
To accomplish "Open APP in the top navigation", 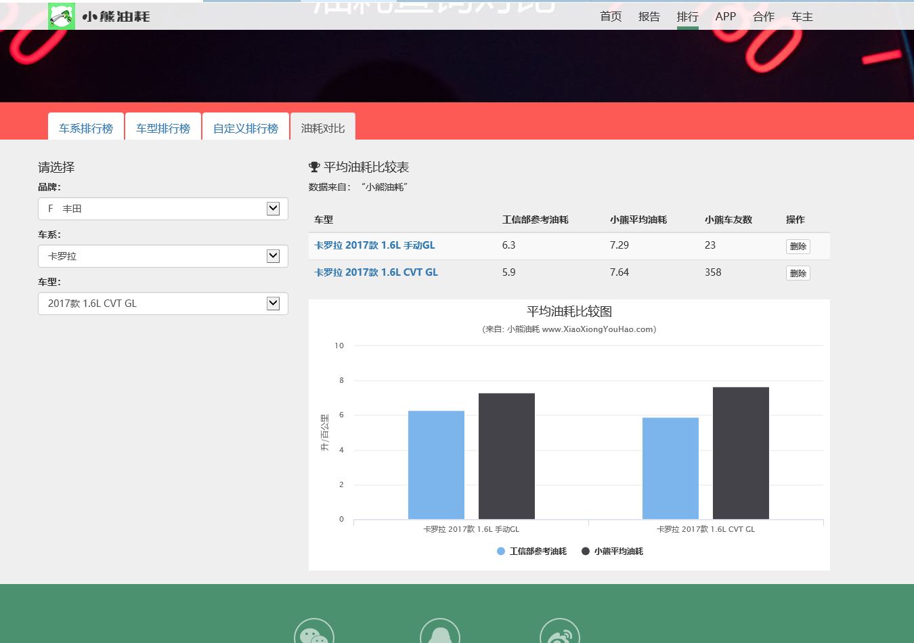I will click(726, 16).
